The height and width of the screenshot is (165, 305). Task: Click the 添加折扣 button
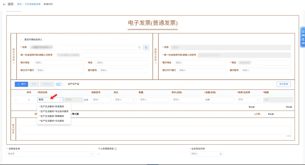47,84
